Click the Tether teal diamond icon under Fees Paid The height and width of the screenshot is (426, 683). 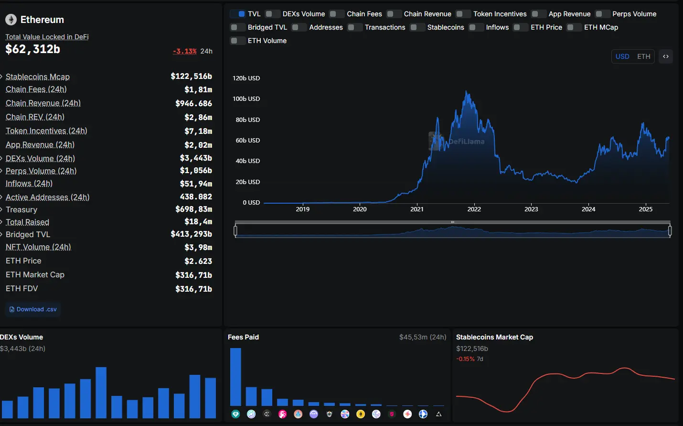[x=235, y=414]
